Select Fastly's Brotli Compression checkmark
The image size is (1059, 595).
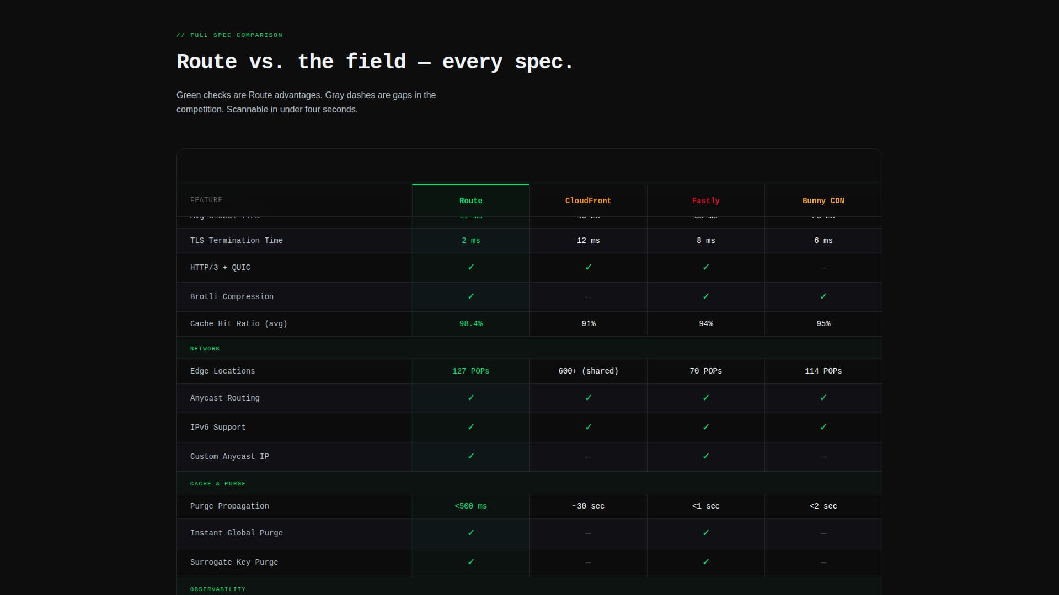pyautogui.click(x=705, y=297)
